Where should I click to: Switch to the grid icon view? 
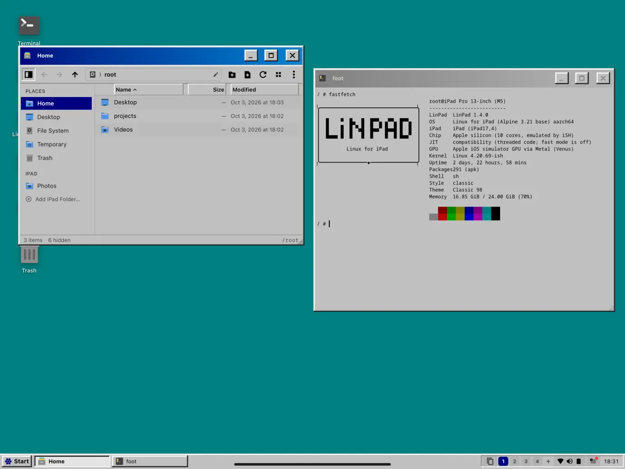click(278, 75)
